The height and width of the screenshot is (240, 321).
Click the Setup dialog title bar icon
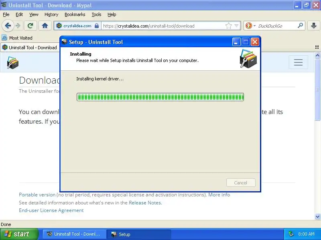64,42
